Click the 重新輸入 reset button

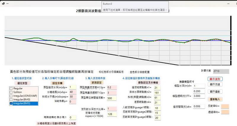(215, 99)
